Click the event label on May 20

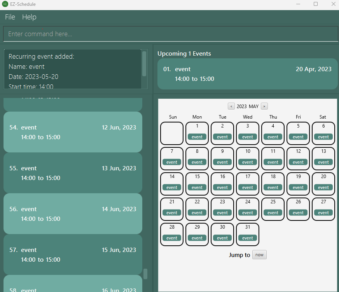[x=323, y=187]
